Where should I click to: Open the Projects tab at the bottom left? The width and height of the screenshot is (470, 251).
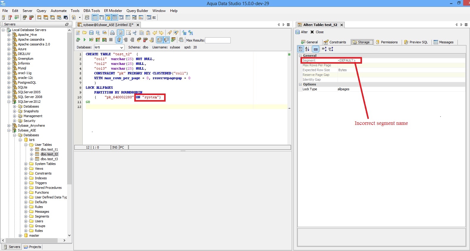(33, 247)
